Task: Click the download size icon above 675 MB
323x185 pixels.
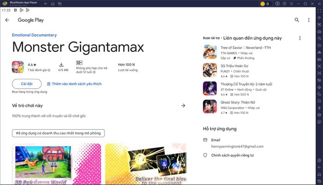Action: pos(61,65)
